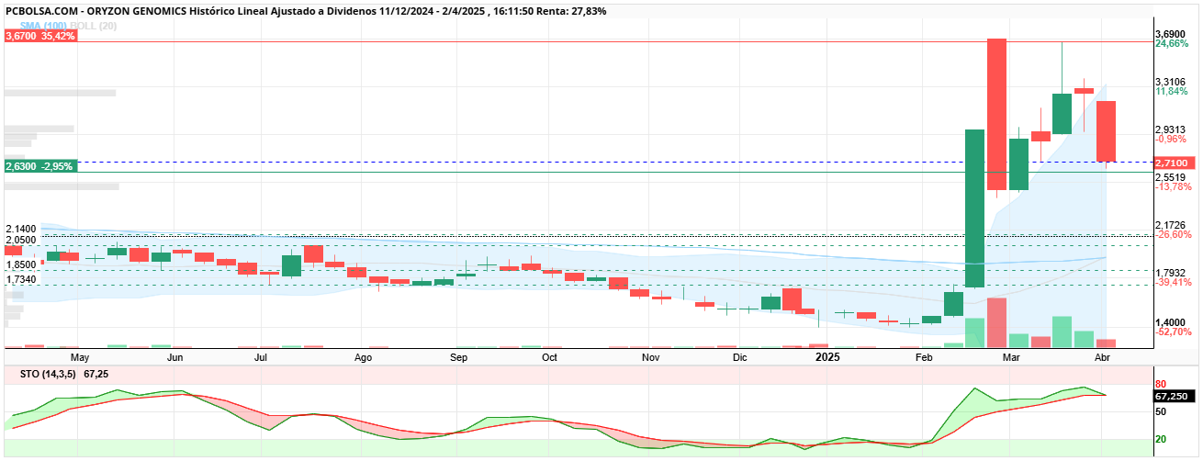Screen dimensions: 1203x461
Task: Click the 1,7932 price axis label
Action: 1171,273
